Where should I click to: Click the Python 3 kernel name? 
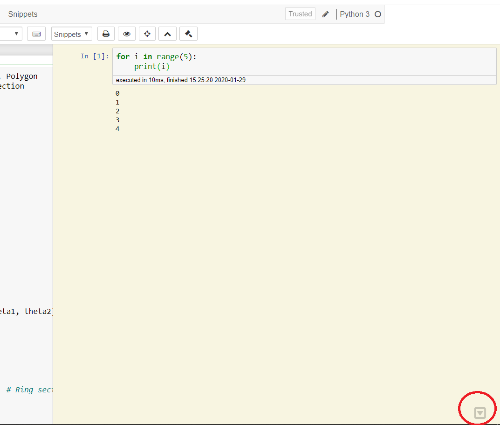354,14
